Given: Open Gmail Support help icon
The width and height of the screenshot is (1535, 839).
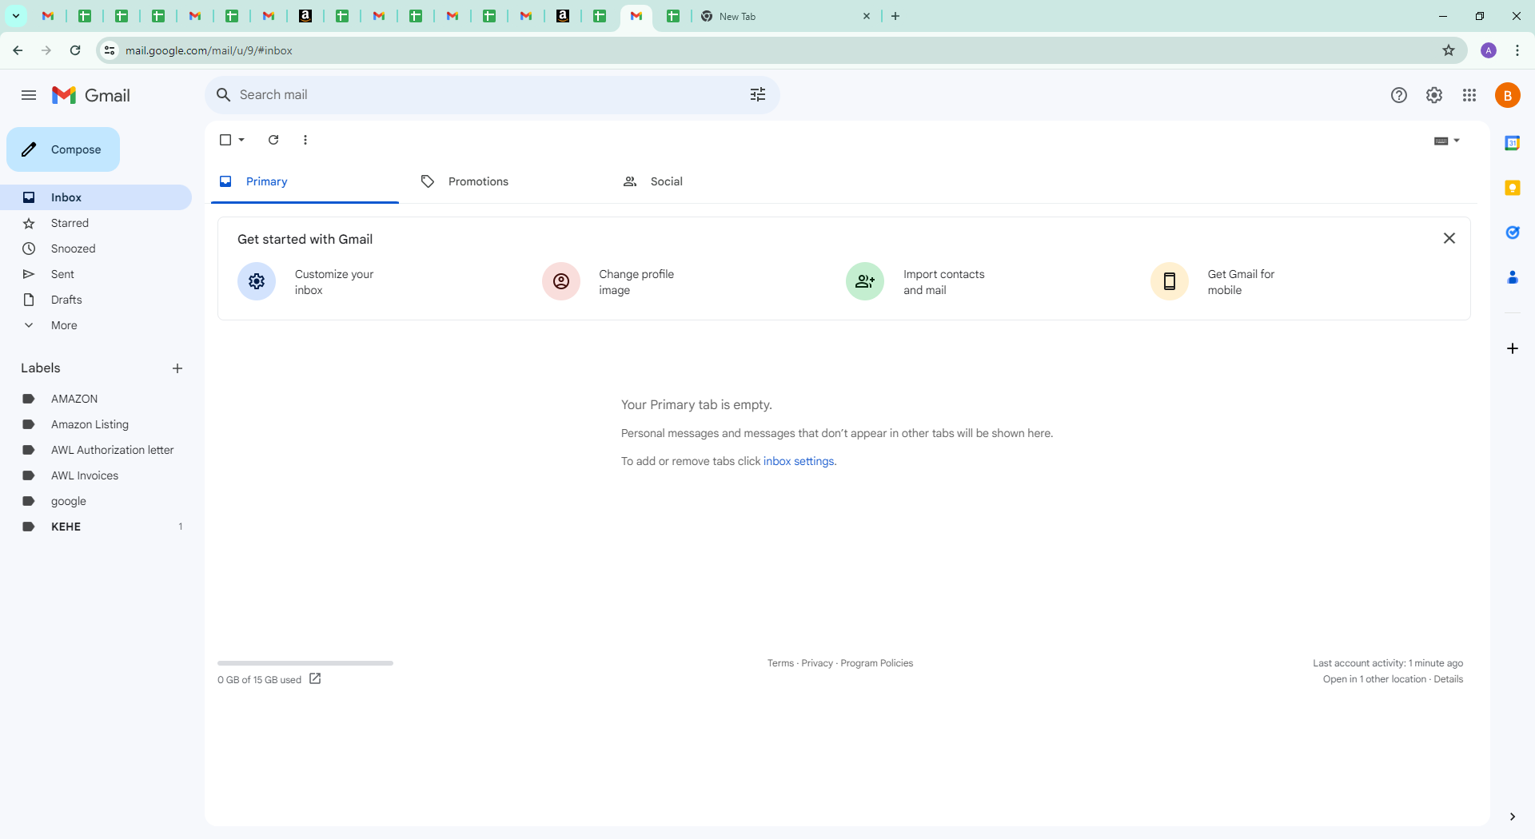Looking at the screenshot, I should pyautogui.click(x=1399, y=95).
